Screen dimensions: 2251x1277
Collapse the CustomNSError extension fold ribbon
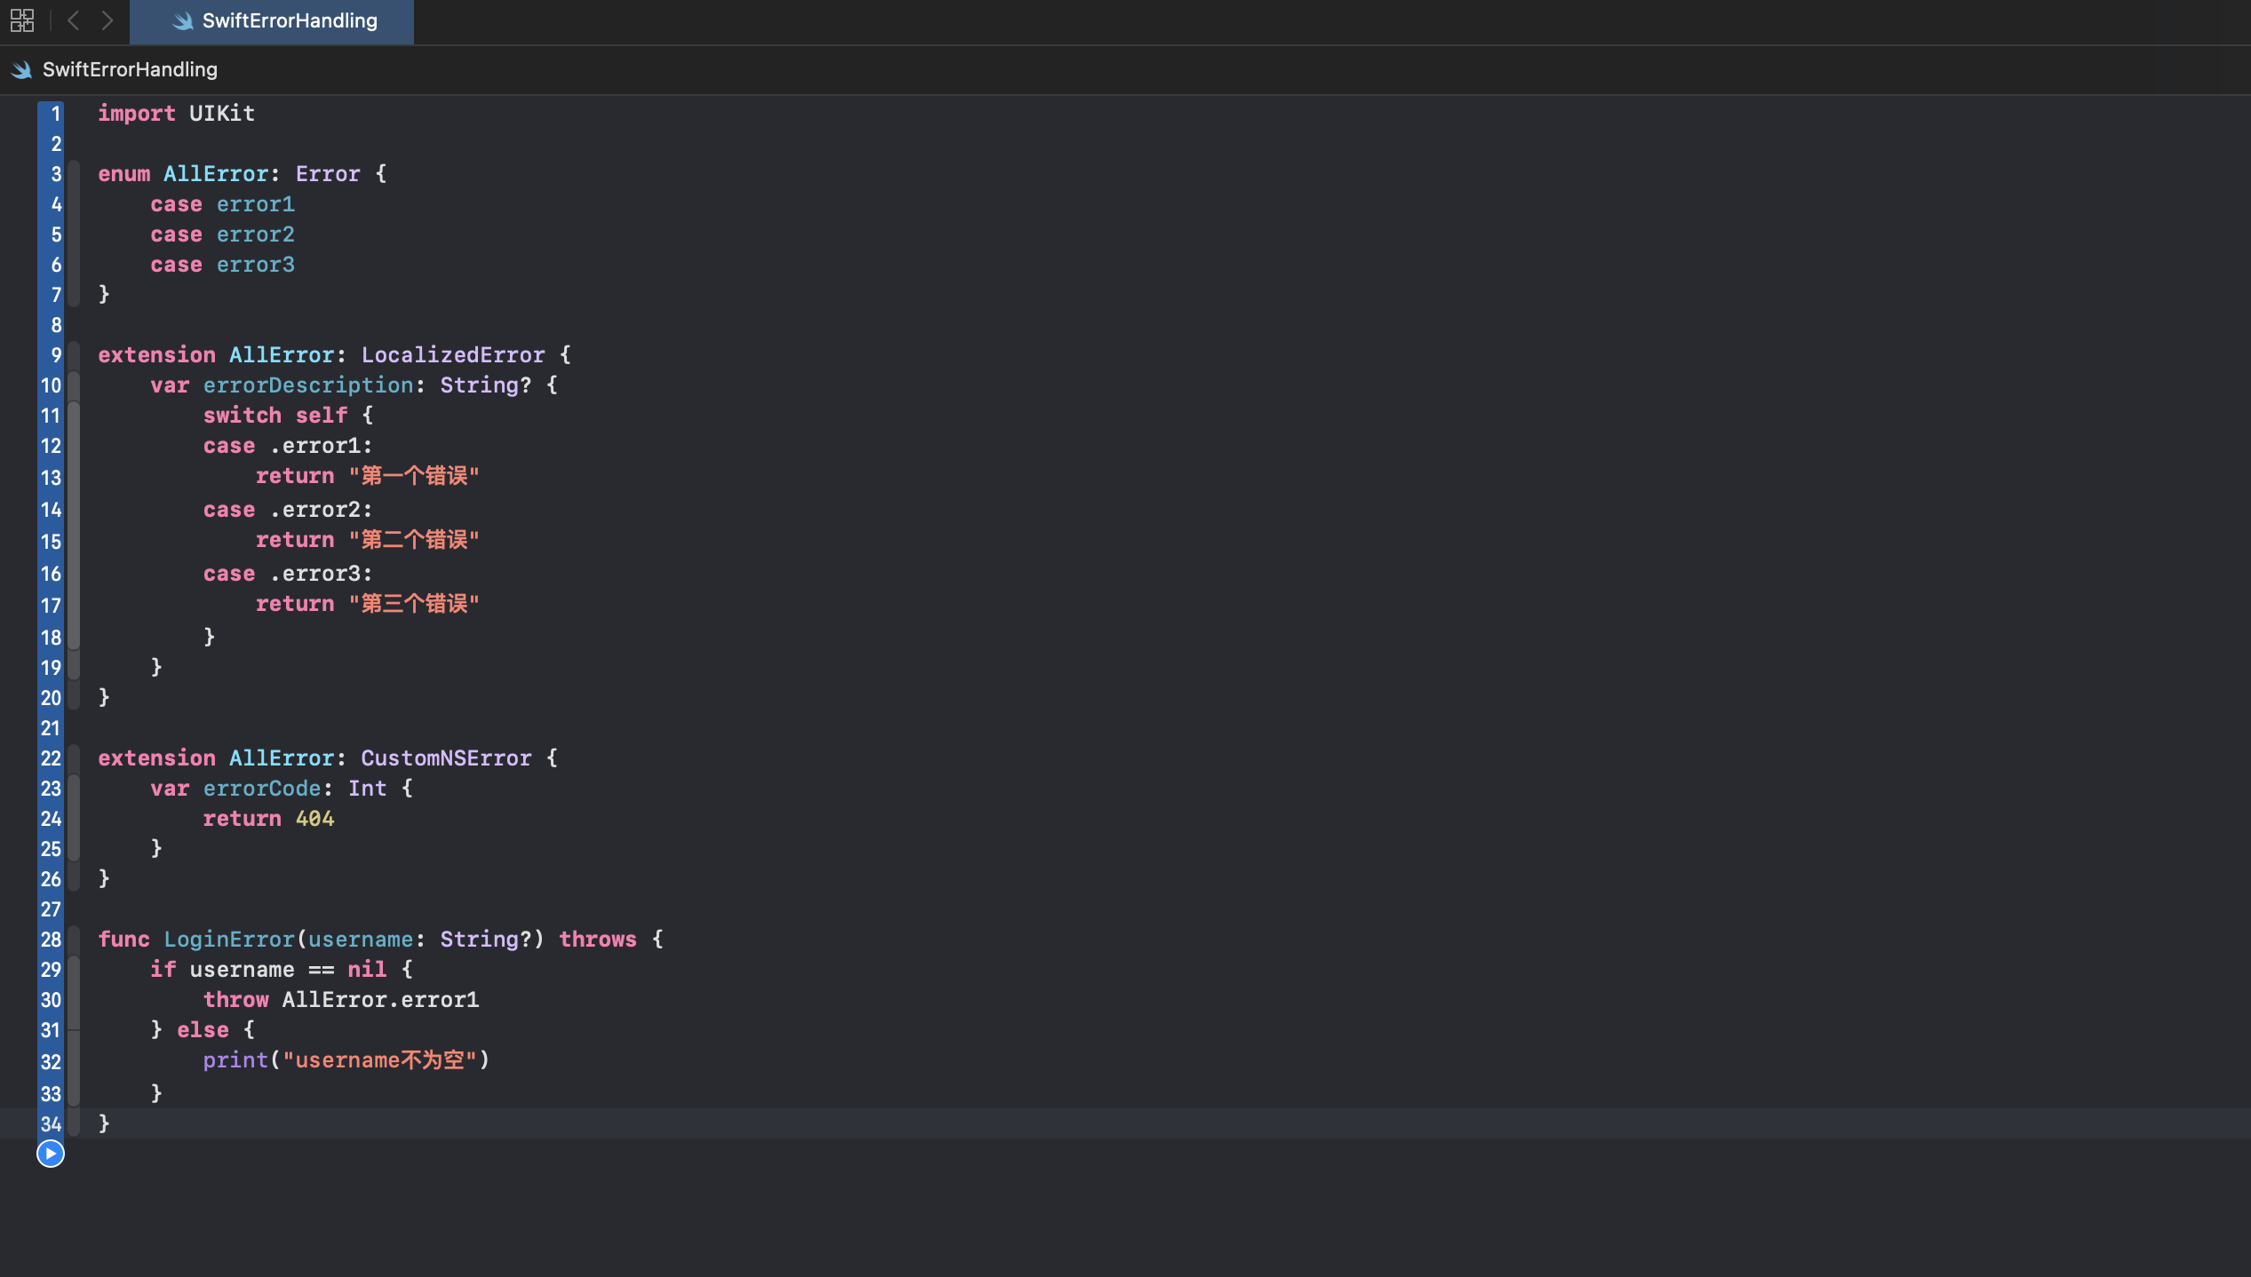(75, 758)
